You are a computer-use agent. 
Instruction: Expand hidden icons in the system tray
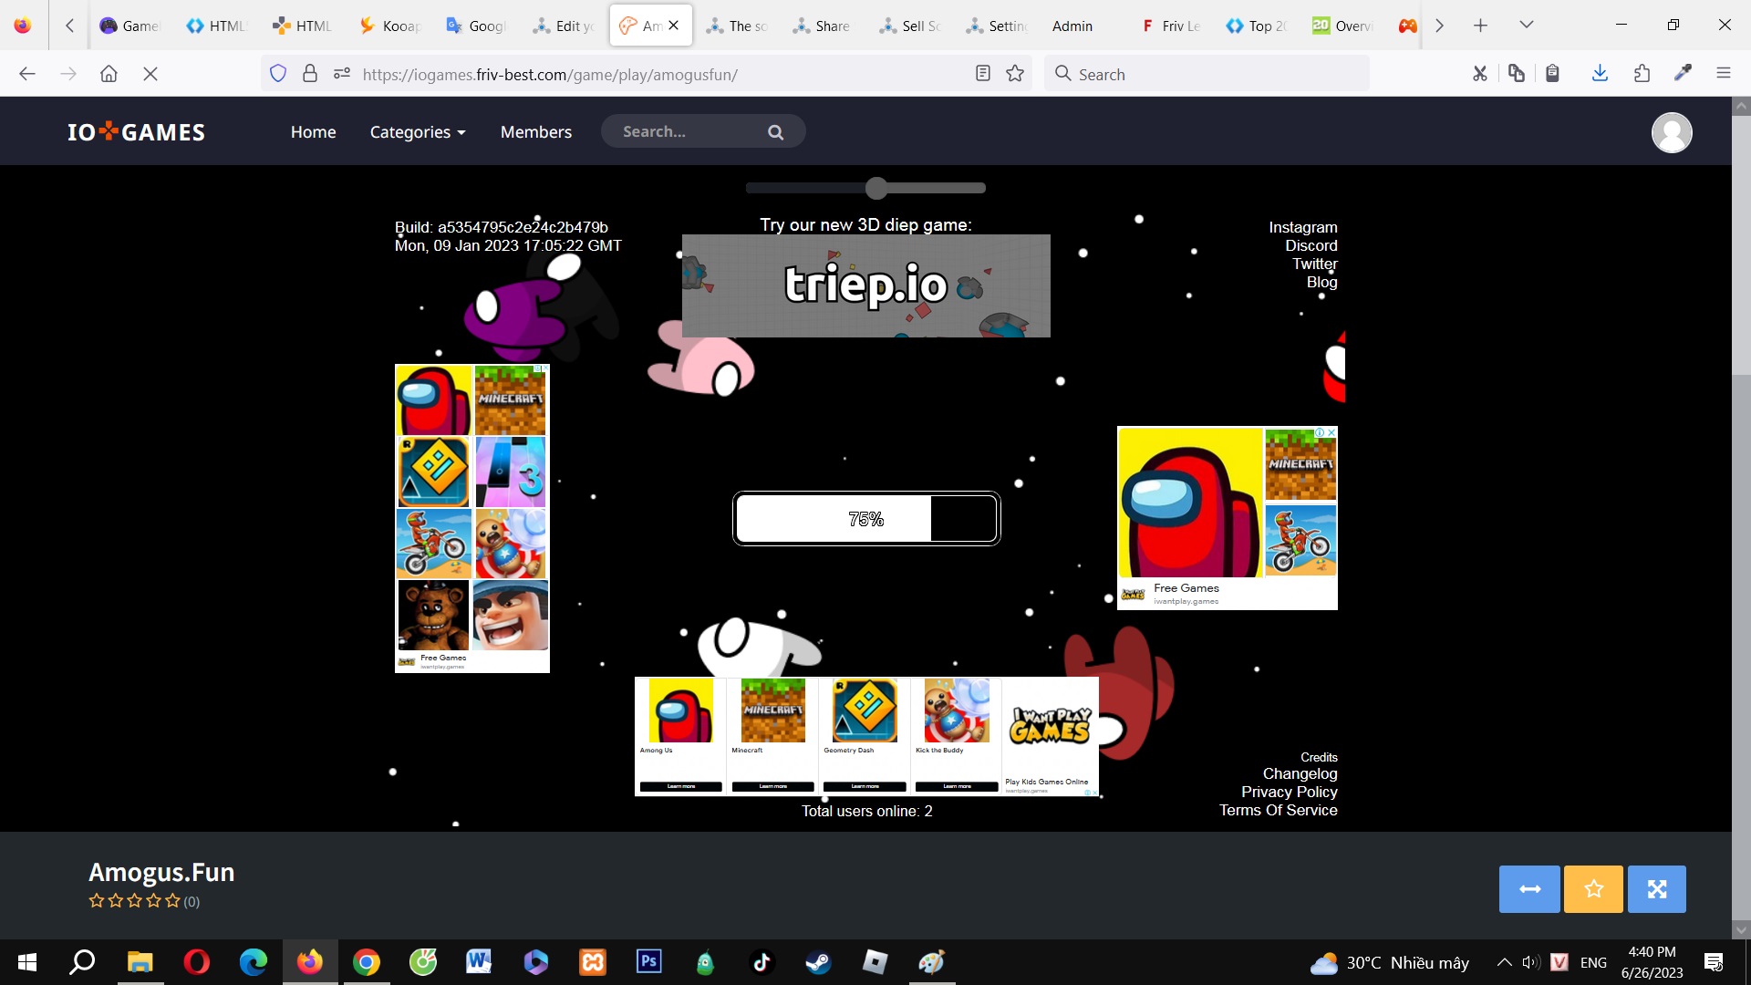click(1503, 961)
